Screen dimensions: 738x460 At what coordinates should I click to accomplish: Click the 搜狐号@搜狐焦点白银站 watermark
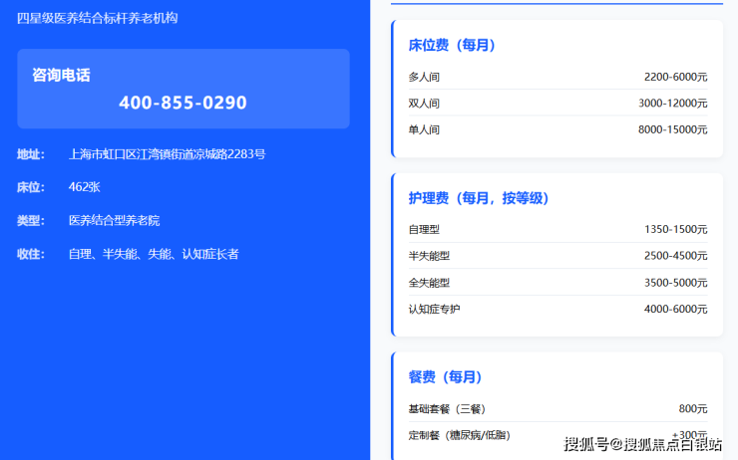pos(643,444)
